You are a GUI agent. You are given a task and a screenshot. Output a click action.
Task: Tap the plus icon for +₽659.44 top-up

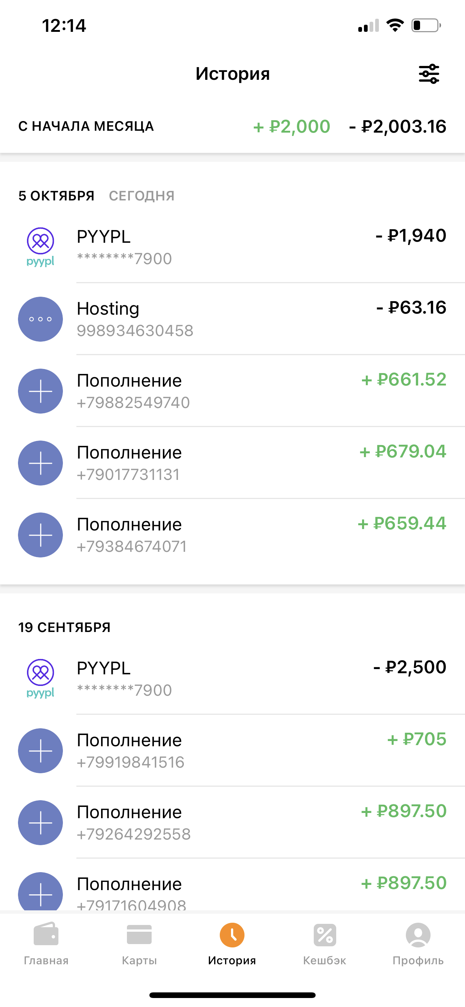[40, 535]
